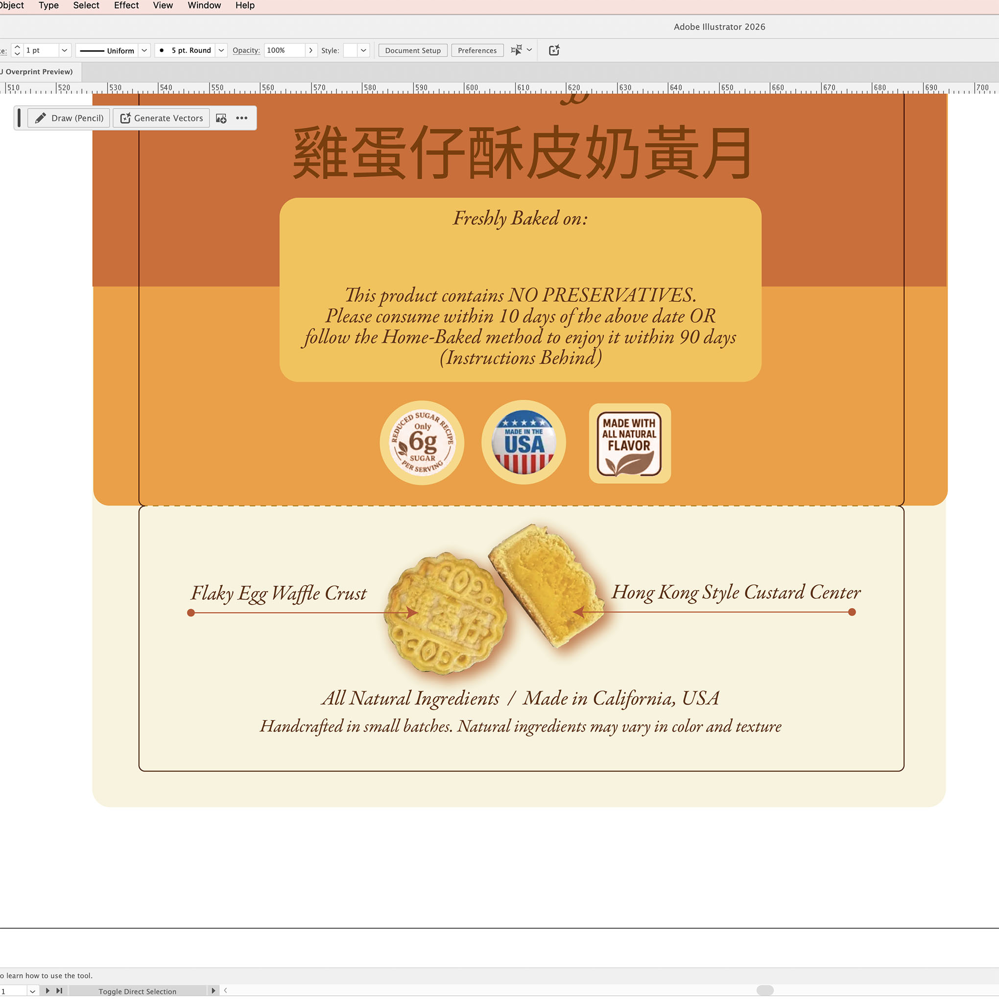Click the 5 pt. Round brush definition
999x999 pixels.
(x=185, y=50)
